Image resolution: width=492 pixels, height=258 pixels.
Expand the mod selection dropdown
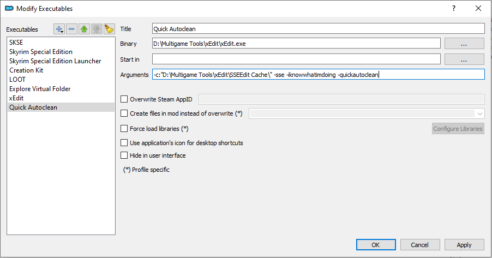tap(479, 113)
